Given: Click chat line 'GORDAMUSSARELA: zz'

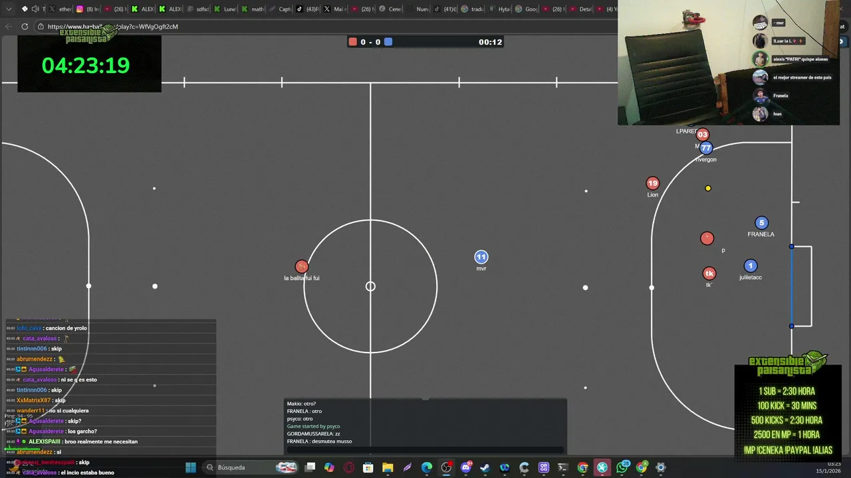Looking at the screenshot, I should (x=313, y=434).
